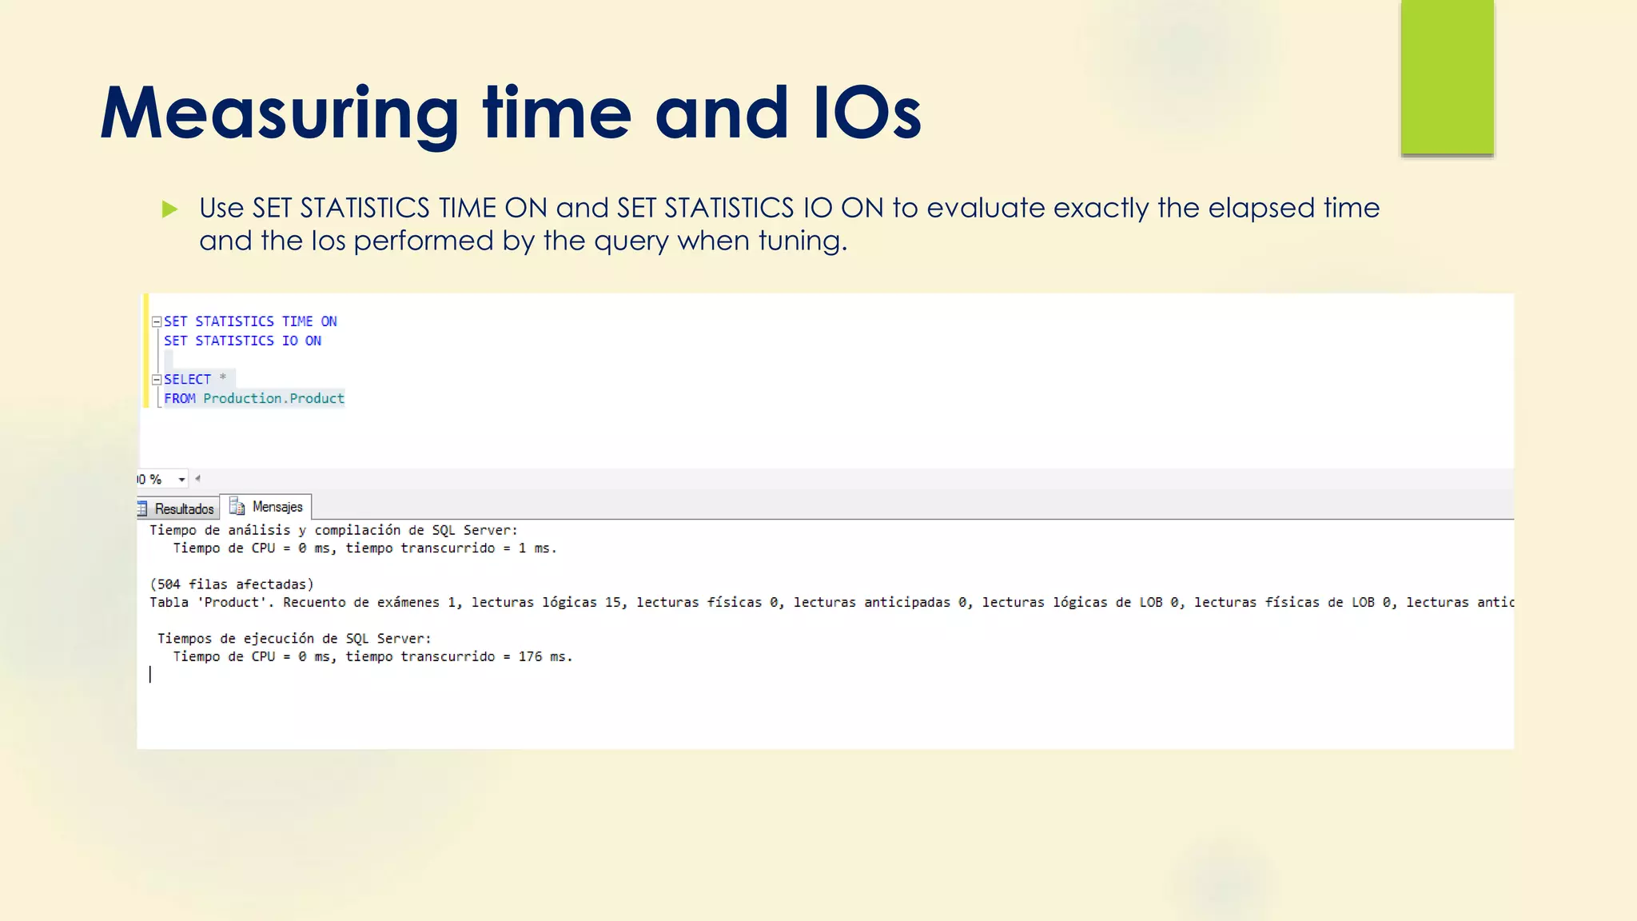Screen dimensions: 1637x921
Task: Click the left horizontal scroll arrow
Action: [x=197, y=479]
